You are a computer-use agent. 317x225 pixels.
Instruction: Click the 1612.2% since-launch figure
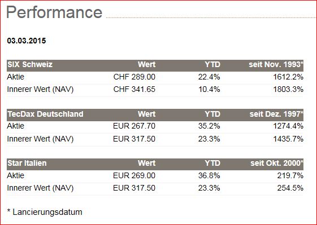pos(288,77)
